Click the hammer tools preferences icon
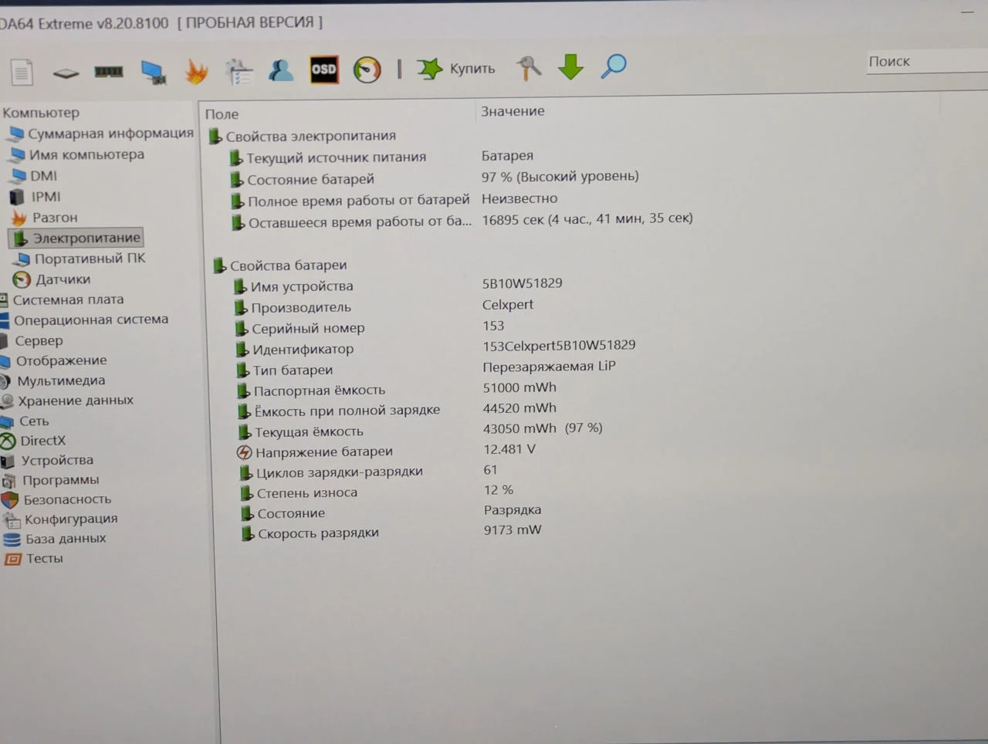The height and width of the screenshot is (744, 988). click(x=529, y=67)
